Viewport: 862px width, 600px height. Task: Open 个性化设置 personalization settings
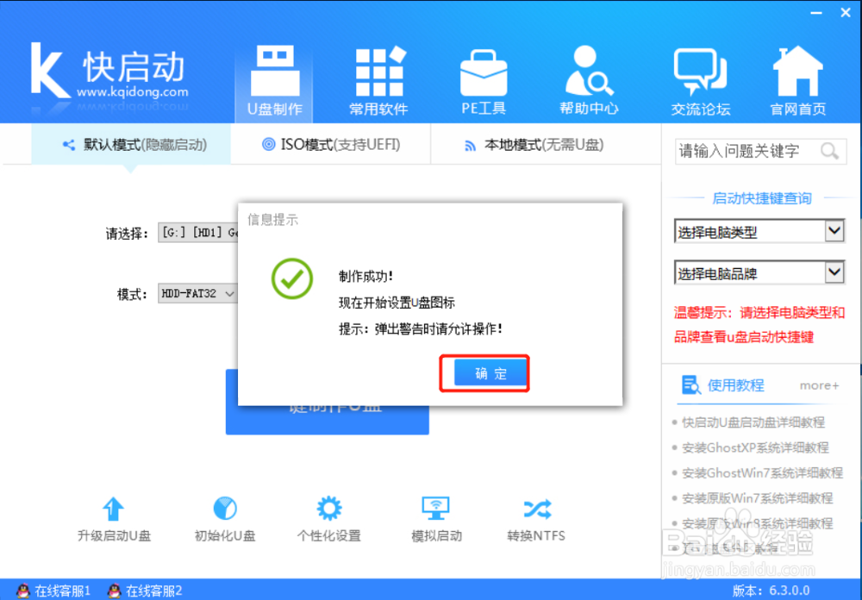pos(328,517)
